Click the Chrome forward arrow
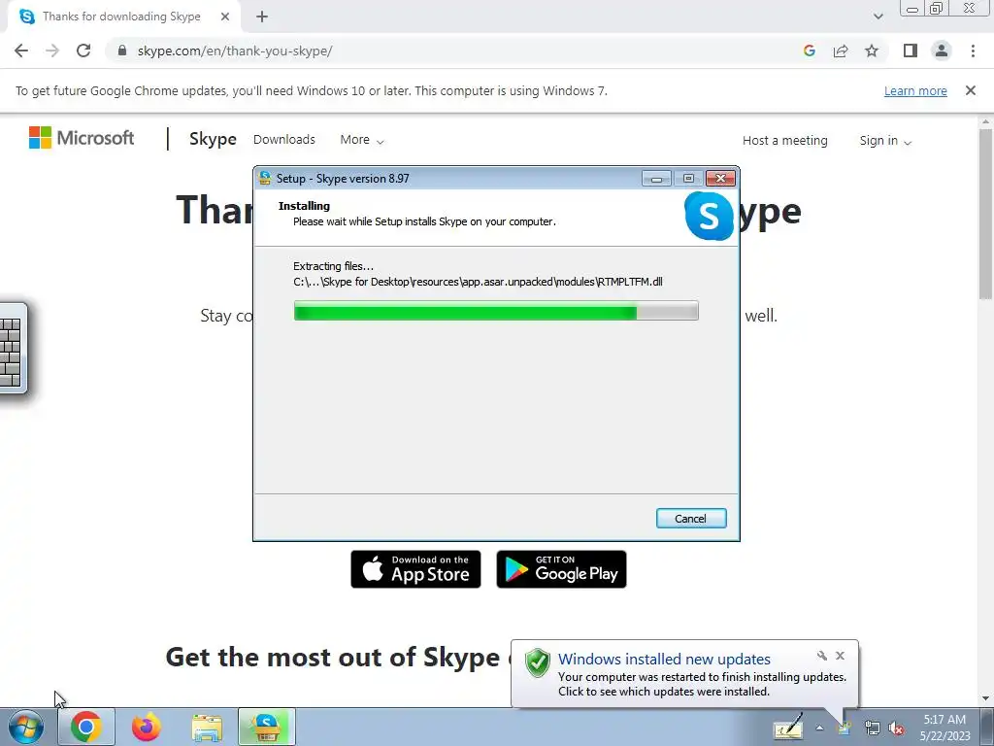Image resolution: width=994 pixels, height=746 pixels. (x=52, y=51)
